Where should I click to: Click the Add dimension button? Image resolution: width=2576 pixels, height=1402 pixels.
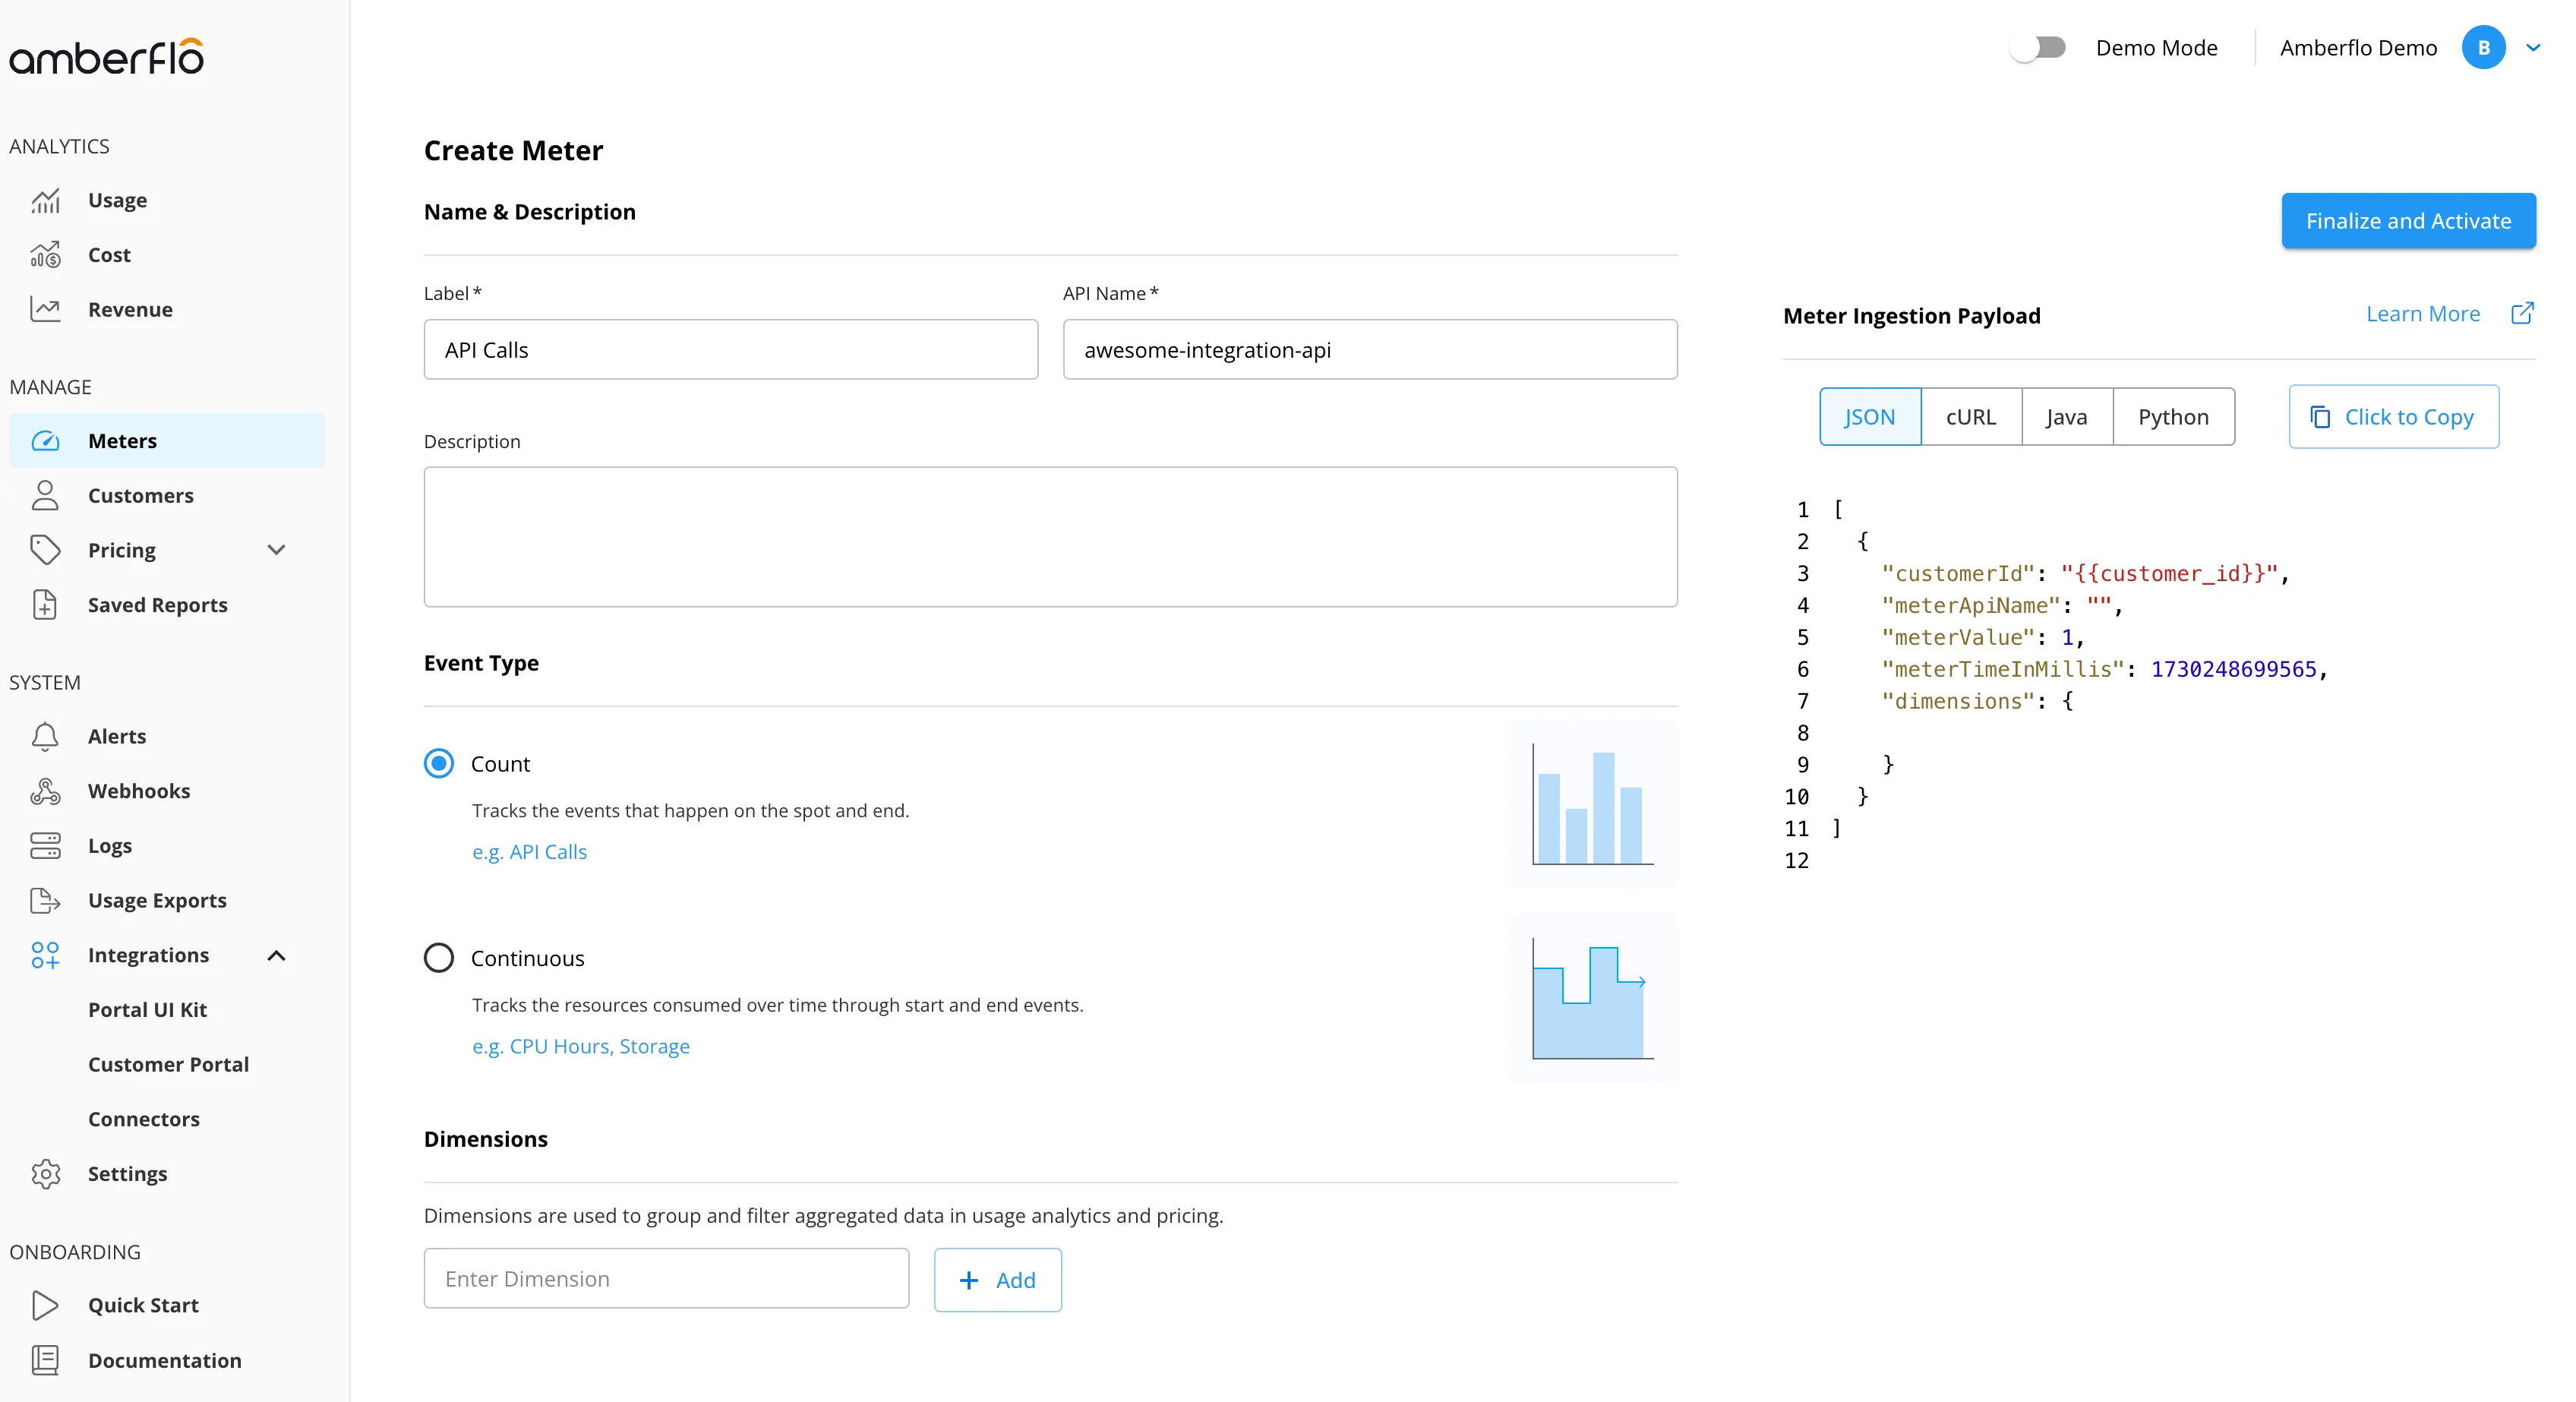(998, 1280)
